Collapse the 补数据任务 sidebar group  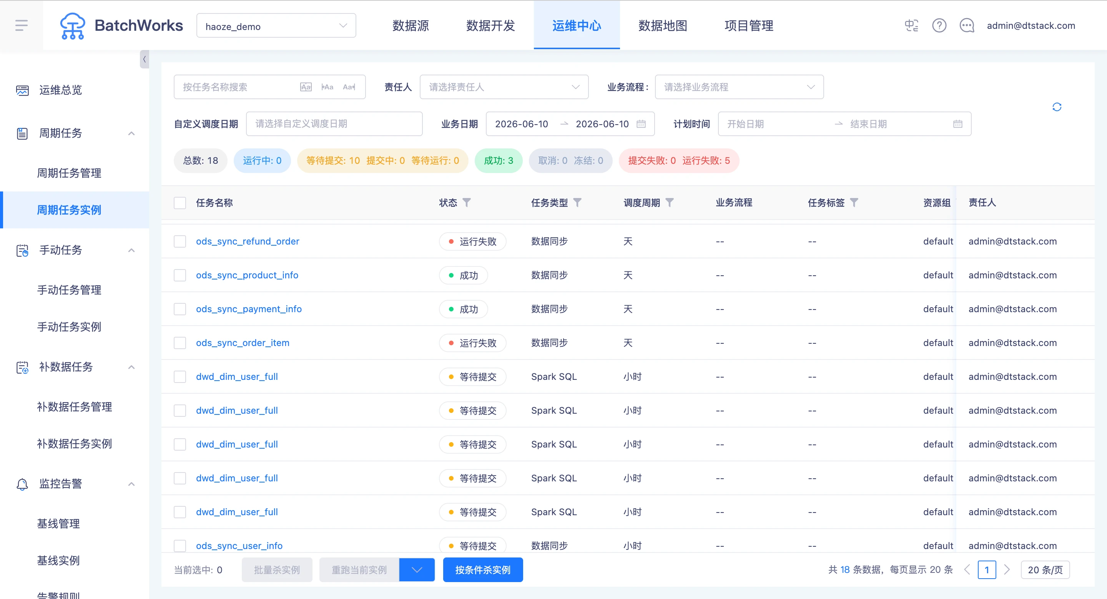tap(131, 368)
